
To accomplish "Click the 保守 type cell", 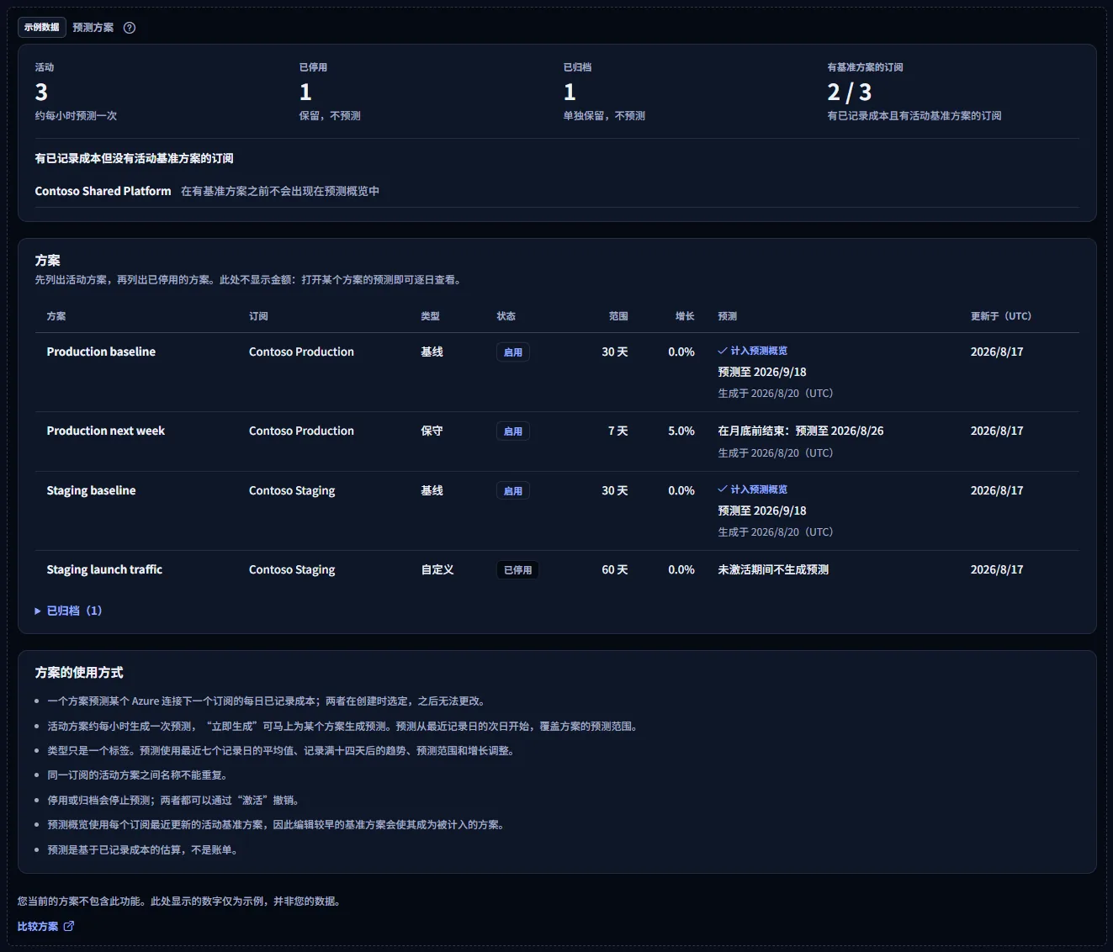I will (x=432, y=431).
